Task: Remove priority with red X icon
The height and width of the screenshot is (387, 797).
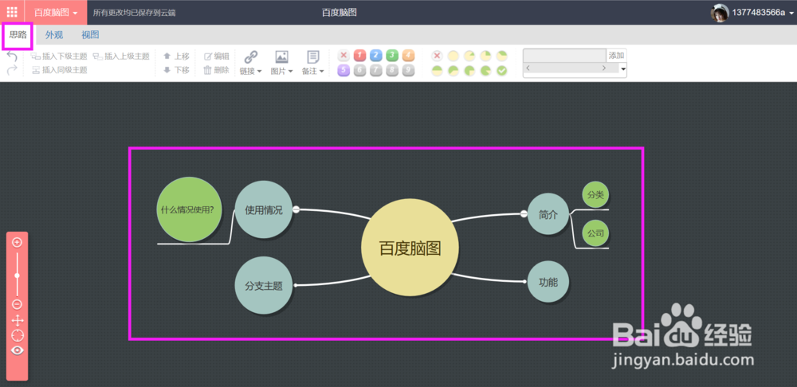Action: point(344,56)
